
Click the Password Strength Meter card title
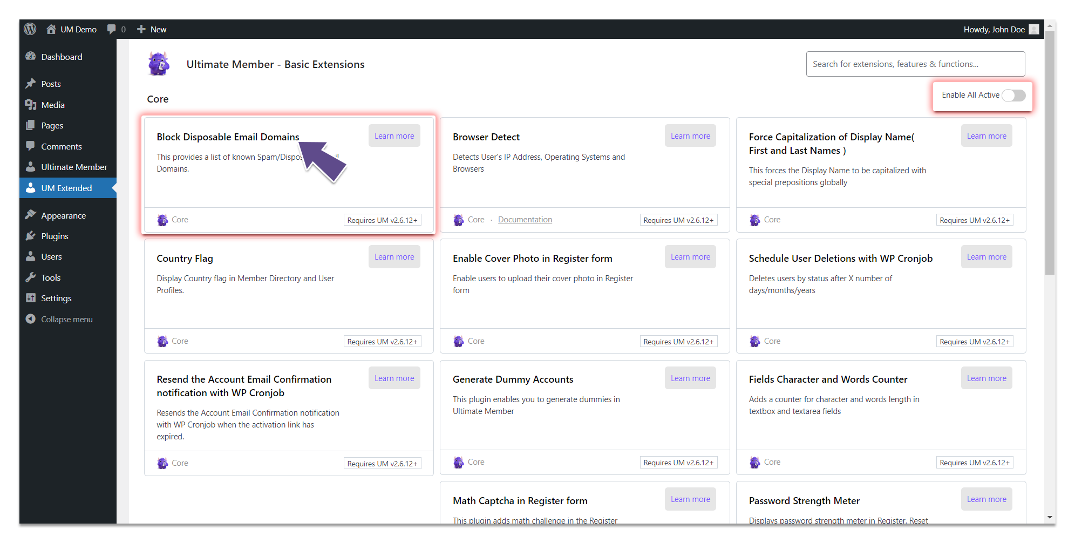pos(804,501)
